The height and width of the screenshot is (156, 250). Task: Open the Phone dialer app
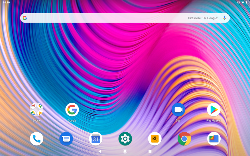click(x=36, y=139)
